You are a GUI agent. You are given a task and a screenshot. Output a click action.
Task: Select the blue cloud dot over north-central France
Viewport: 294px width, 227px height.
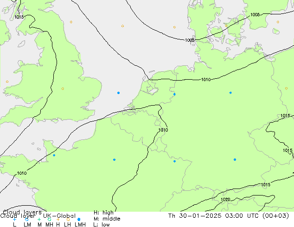115,159
